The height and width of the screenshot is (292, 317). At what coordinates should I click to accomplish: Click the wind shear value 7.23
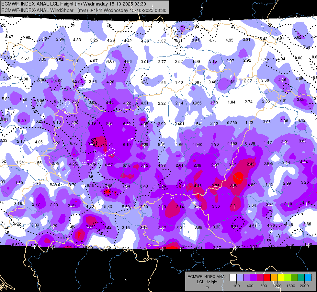click(91, 165)
